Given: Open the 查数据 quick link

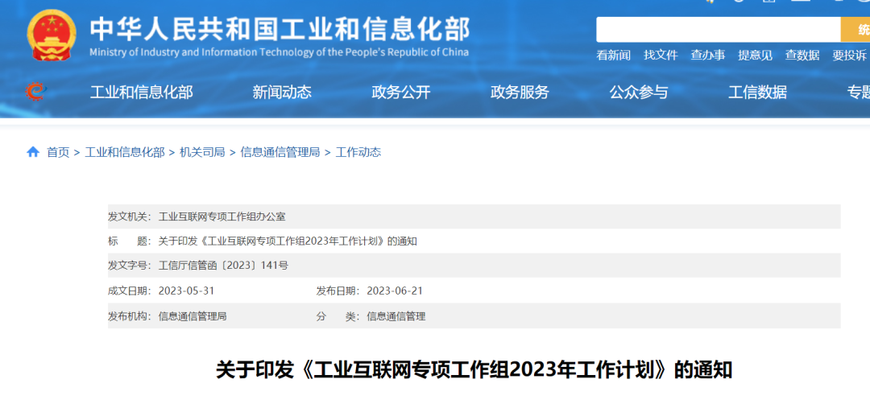Looking at the screenshot, I should 802,56.
